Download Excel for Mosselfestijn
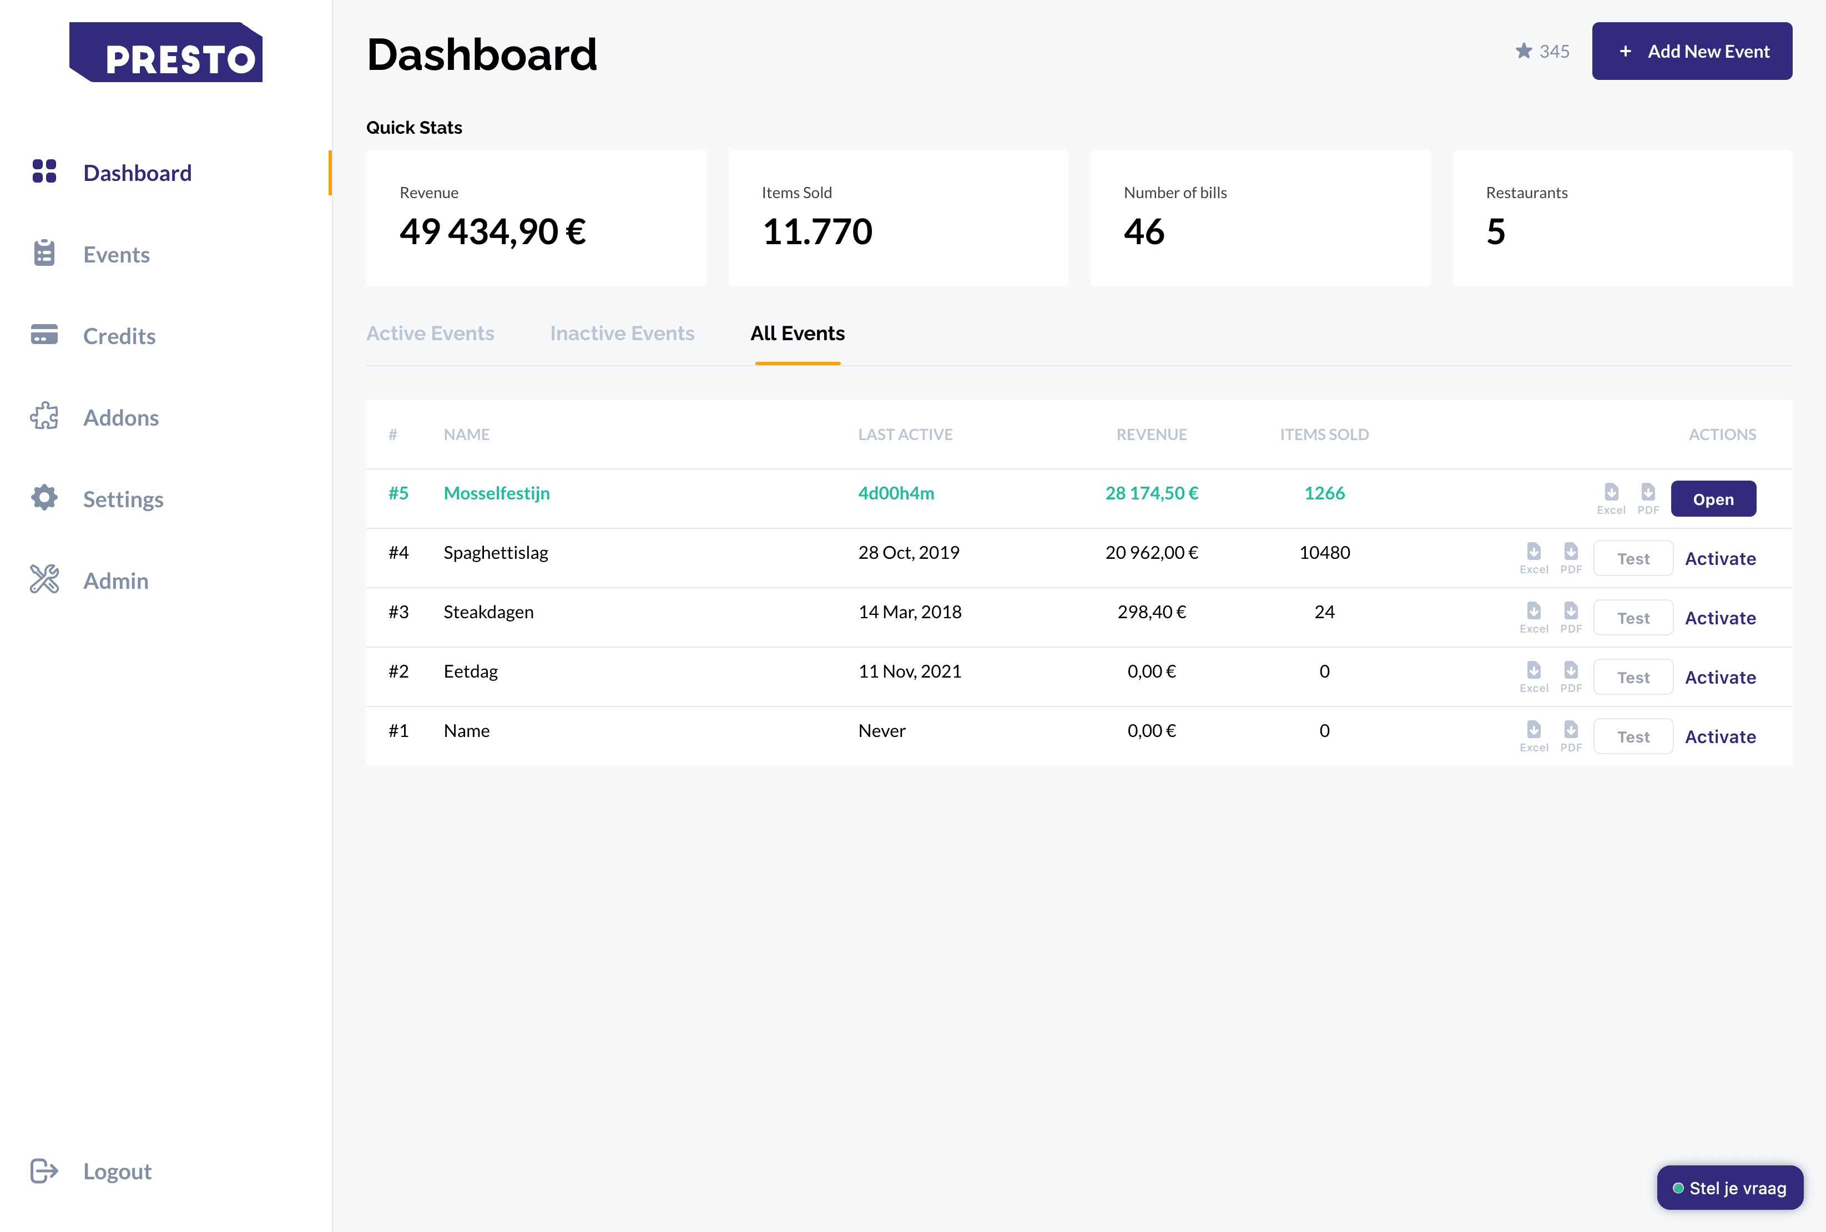The image size is (1826, 1232). pos(1611,498)
